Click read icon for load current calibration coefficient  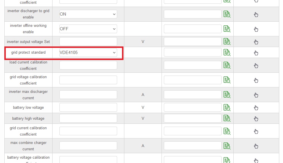pyautogui.click(x=227, y=65)
